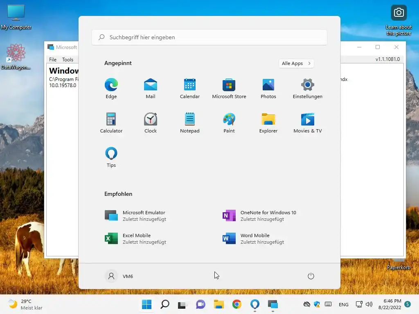Open Task View on taskbar

(182, 304)
